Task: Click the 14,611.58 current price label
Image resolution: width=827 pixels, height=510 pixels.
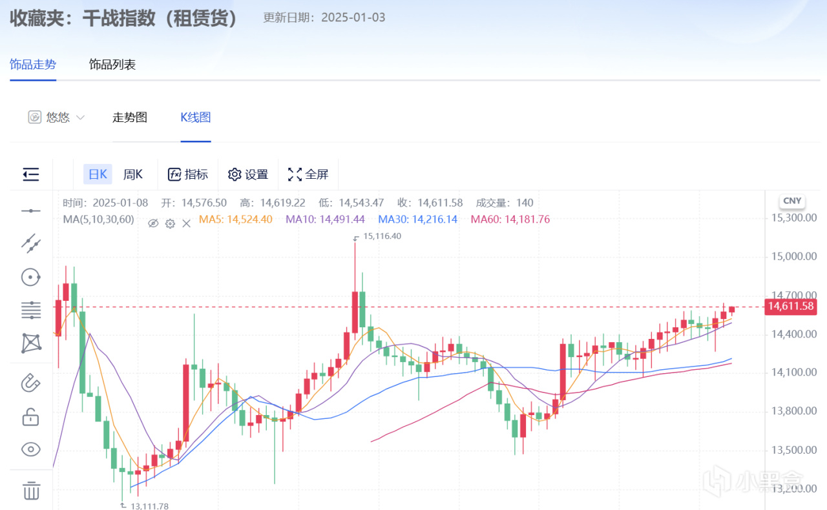Action: [791, 306]
